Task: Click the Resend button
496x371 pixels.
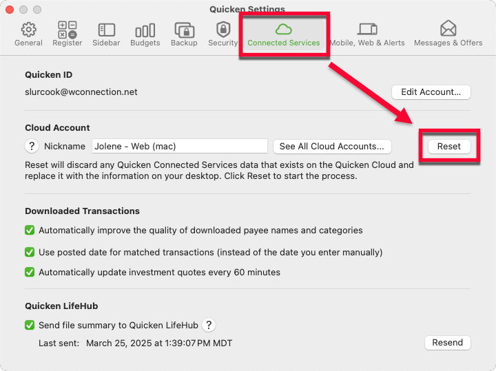Action: click(x=448, y=343)
